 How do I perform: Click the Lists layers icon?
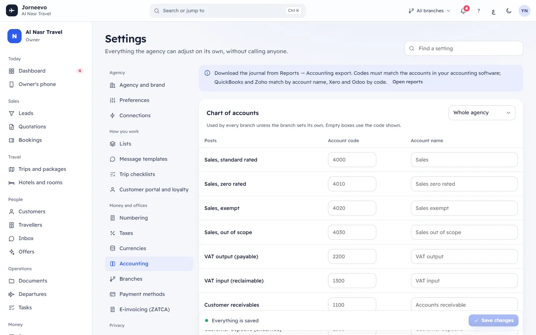(x=112, y=144)
